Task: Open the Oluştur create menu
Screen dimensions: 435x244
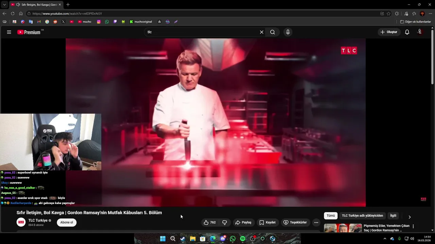Action: click(x=389, y=32)
